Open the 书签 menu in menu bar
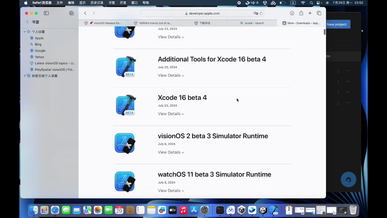This screenshot has height=218, width=387. [112, 3]
